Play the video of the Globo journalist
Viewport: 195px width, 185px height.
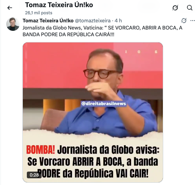(x=93, y=112)
